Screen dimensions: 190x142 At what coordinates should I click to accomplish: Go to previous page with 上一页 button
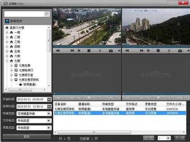pyautogui.click(x=149, y=138)
